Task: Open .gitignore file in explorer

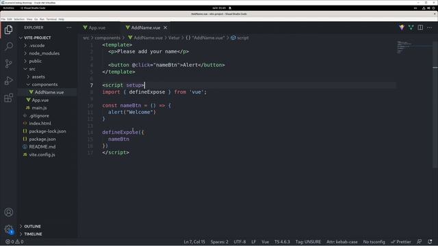Action: point(39,115)
